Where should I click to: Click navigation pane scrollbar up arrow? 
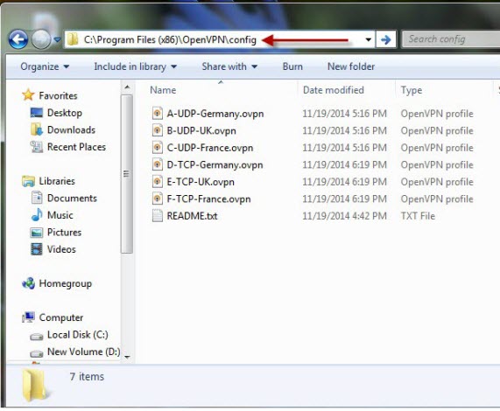coord(127,87)
